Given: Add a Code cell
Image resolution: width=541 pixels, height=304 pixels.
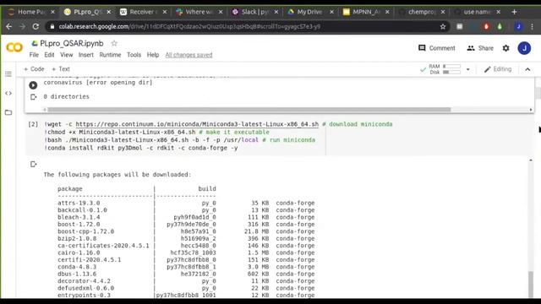Looking at the screenshot, I should [x=34, y=69].
